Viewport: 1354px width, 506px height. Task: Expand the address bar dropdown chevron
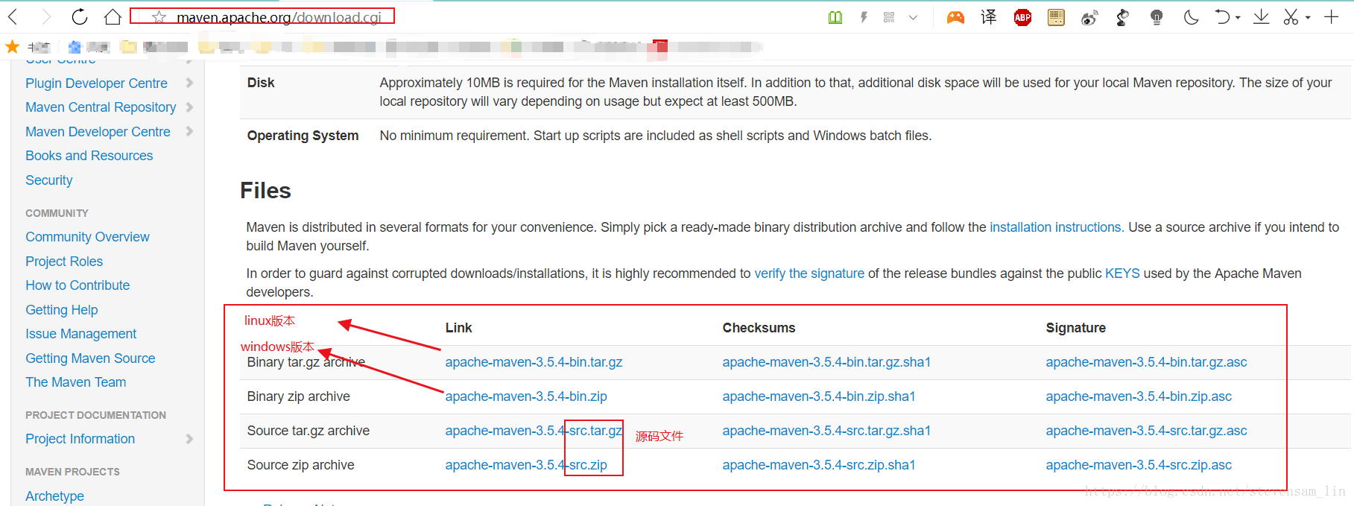(x=913, y=17)
